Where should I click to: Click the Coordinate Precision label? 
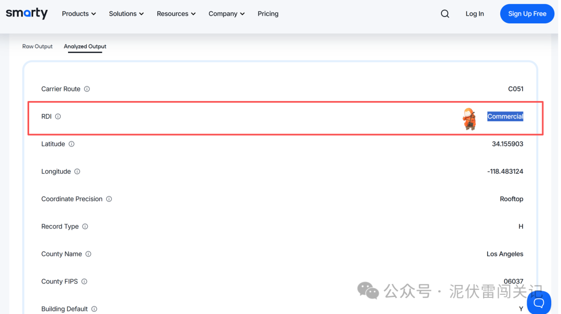pyautogui.click(x=72, y=199)
